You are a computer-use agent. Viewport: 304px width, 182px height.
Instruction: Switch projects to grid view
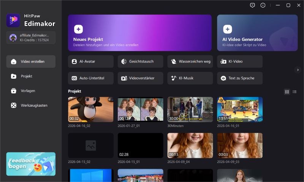287,92
